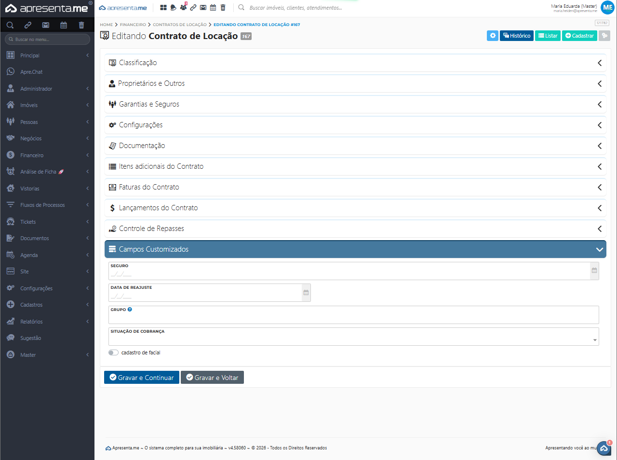Click the Gravar e Continuar button
Screen dimensions: 617x460
[142, 378]
